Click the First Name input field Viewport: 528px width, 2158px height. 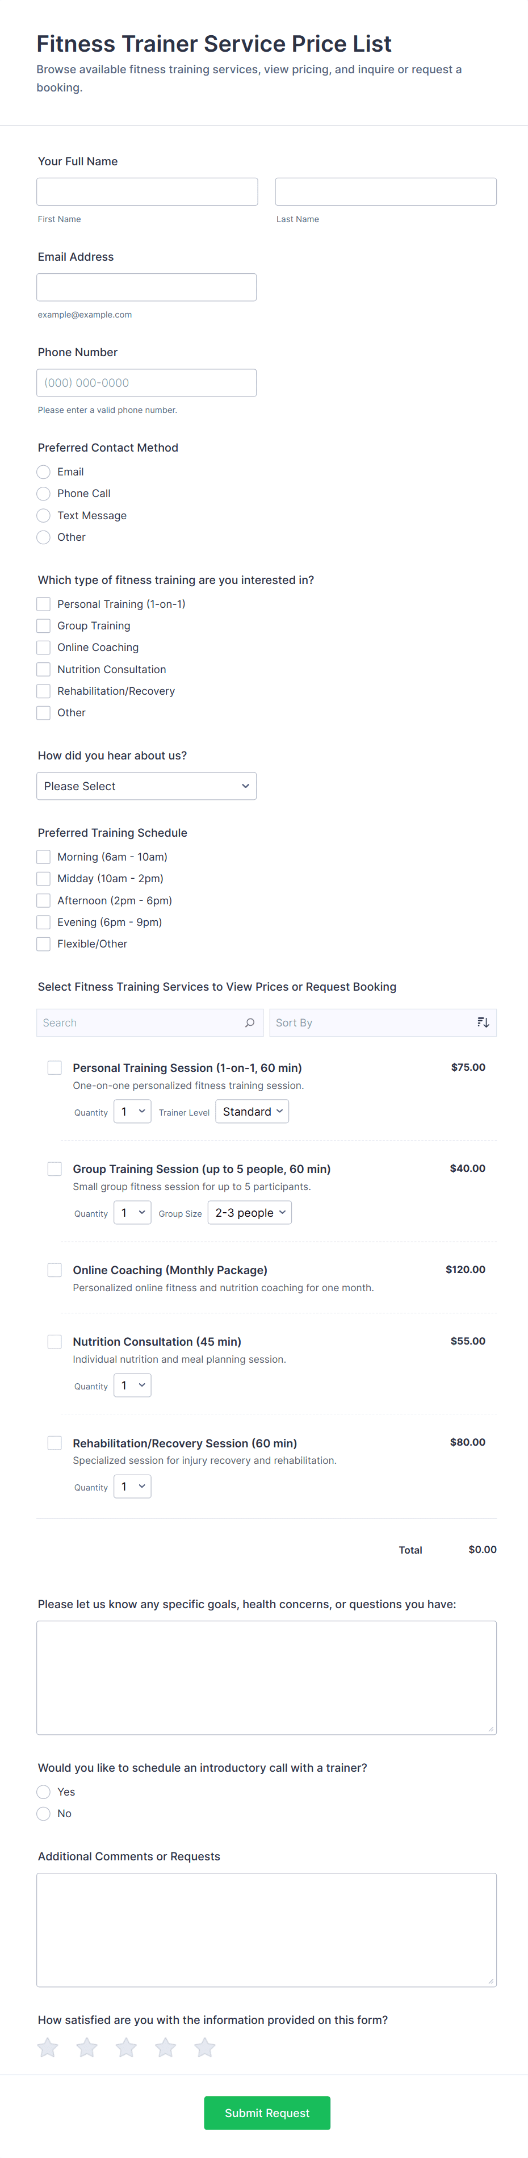click(x=147, y=192)
